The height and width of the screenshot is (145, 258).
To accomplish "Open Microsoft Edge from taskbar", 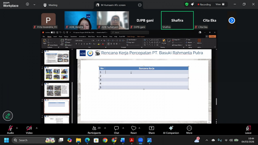I will pyautogui.click(x=87, y=140).
